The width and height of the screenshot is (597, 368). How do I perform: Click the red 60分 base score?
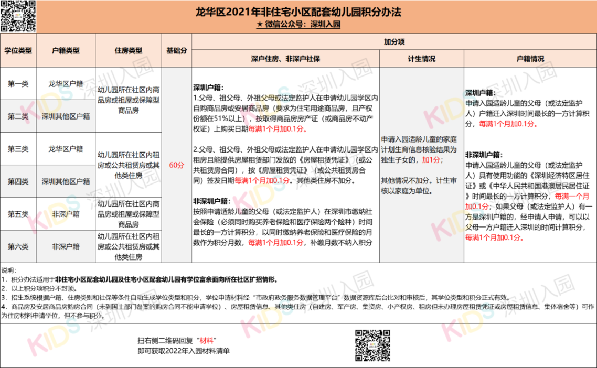click(x=177, y=165)
